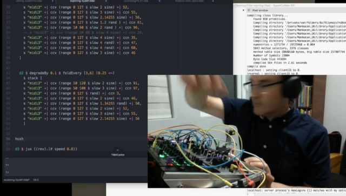
Task: Click the webcam video overlay
Action: point(247,131)
